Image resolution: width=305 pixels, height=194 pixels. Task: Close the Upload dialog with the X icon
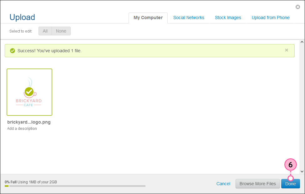click(x=297, y=7)
